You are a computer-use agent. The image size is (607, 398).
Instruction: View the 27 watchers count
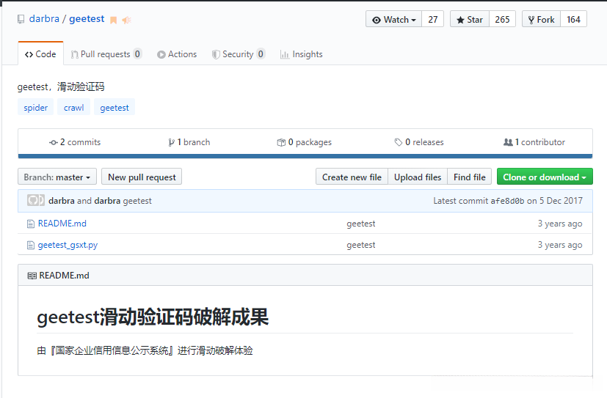[433, 19]
